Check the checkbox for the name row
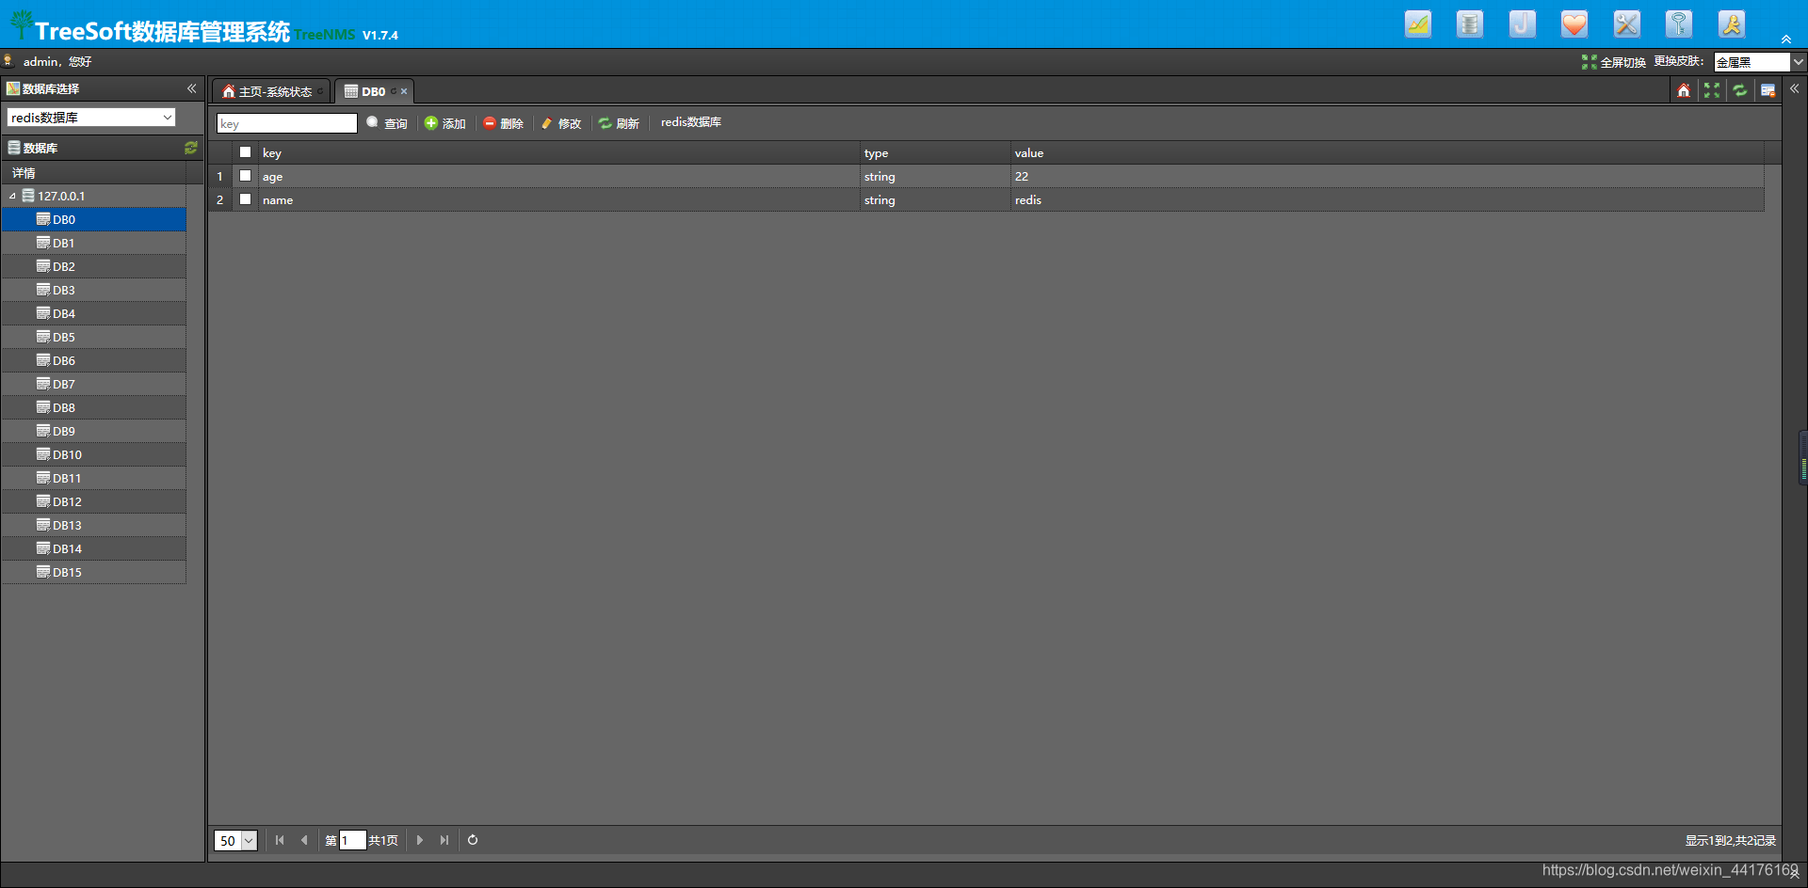 pyautogui.click(x=245, y=199)
